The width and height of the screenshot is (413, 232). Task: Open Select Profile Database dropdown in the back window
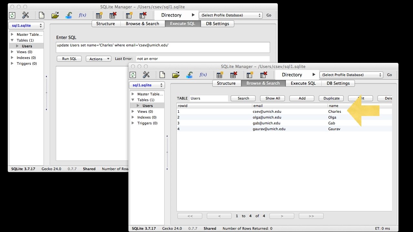231,15
